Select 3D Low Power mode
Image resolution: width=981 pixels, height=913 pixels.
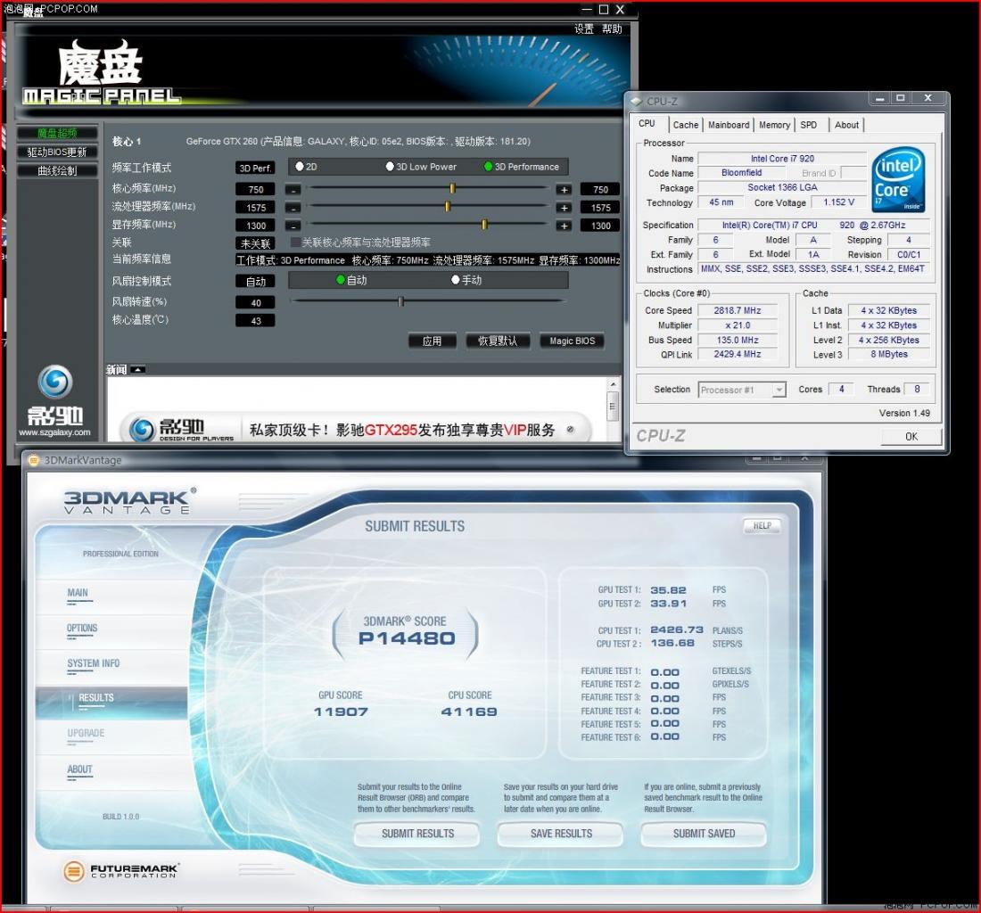(x=390, y=167)
